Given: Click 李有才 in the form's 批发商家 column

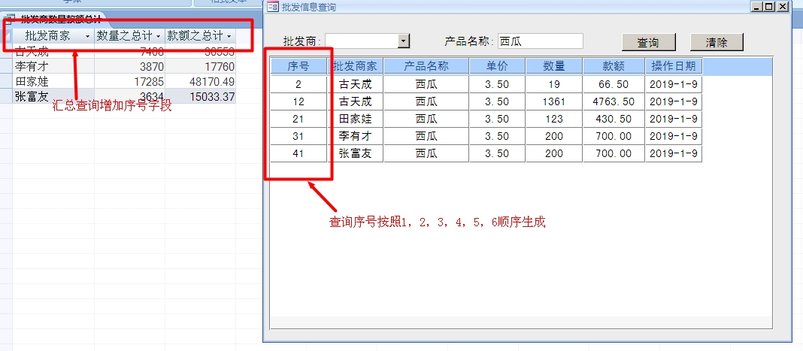Looking at the screenshot, I should 356,137.
